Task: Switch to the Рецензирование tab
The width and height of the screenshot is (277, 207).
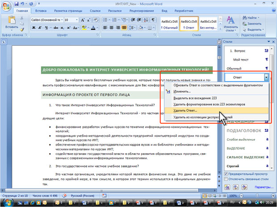Action: coord(142,11)
